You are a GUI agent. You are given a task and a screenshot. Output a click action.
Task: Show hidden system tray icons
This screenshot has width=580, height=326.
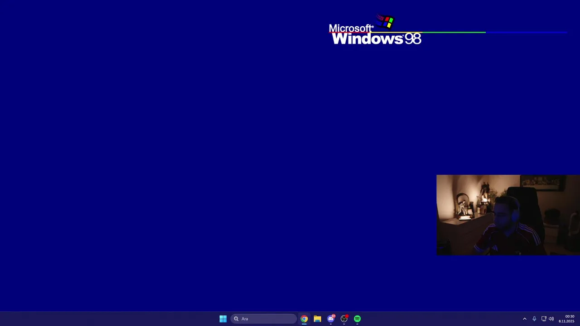click(x=525, y=319)
